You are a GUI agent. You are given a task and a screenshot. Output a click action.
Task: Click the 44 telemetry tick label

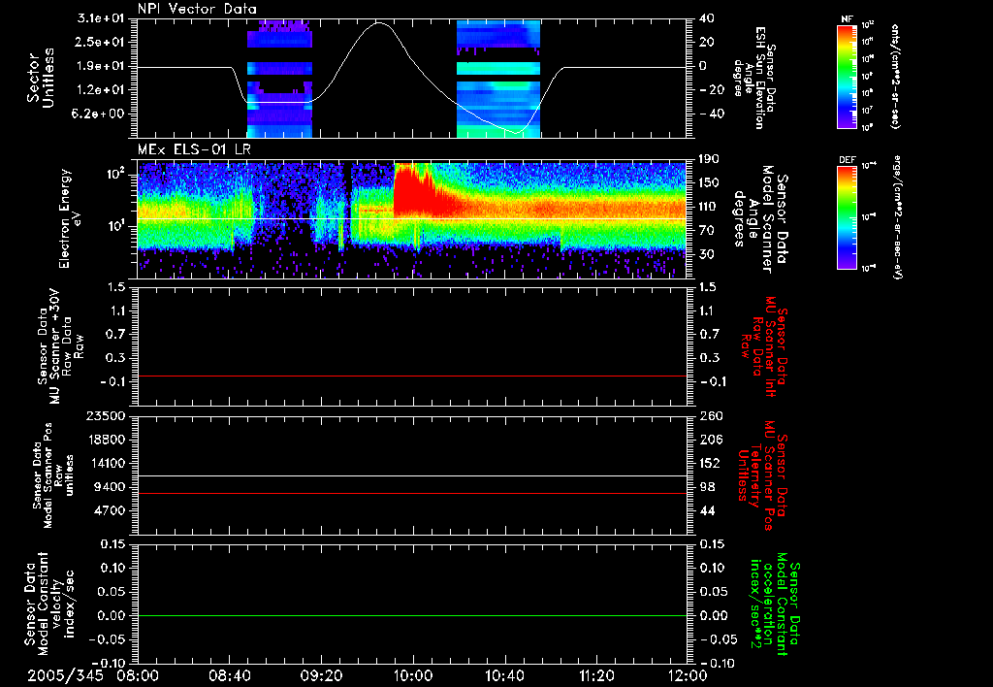click(x=709, y=510)
